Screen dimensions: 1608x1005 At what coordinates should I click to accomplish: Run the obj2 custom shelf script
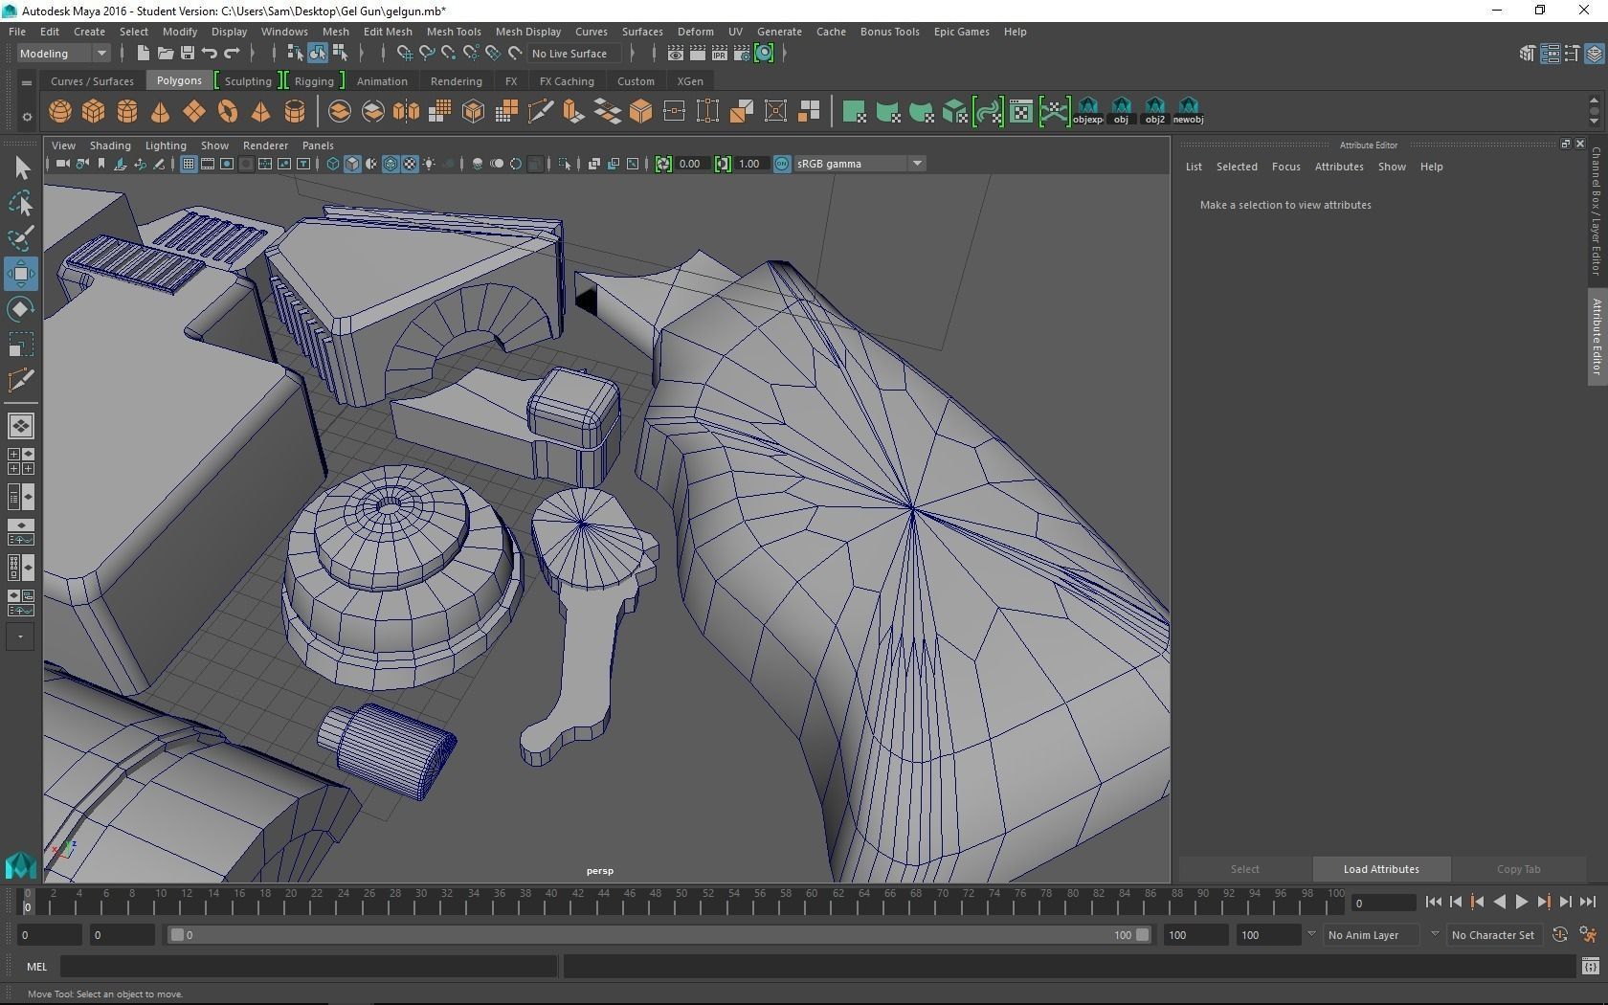pyautogui.click(x=1155, y=111)
